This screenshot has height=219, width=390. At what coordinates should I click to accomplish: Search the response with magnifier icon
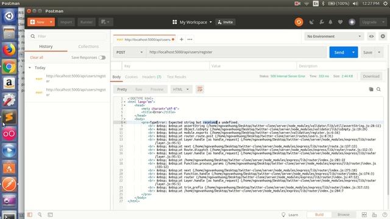click(378, 89)
